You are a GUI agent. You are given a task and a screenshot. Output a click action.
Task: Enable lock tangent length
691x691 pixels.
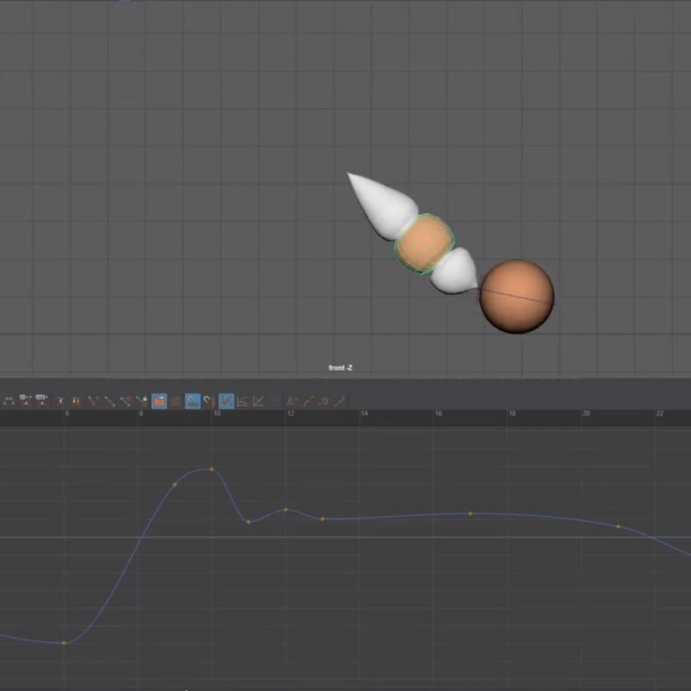142,401
